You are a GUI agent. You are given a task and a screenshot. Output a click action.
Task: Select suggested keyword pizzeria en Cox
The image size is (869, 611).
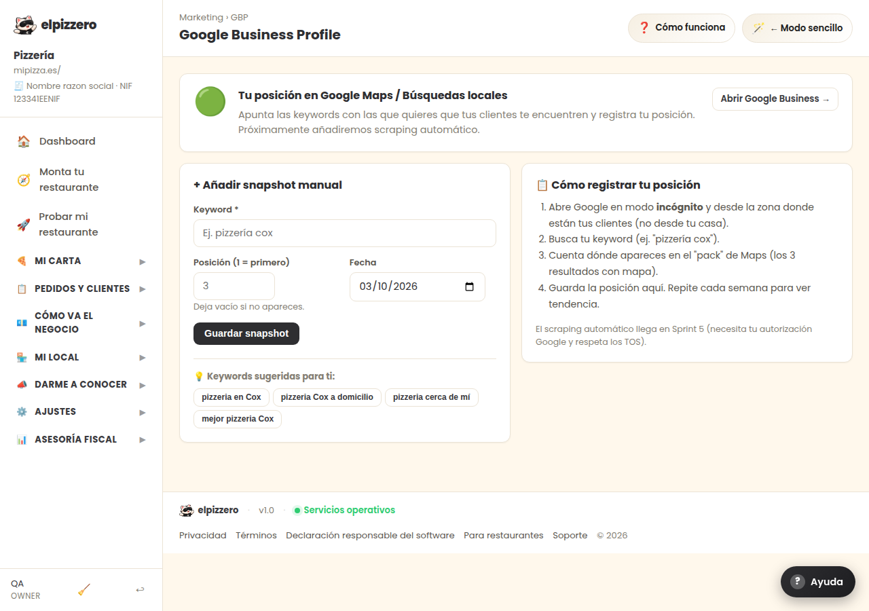coord(232,397)
